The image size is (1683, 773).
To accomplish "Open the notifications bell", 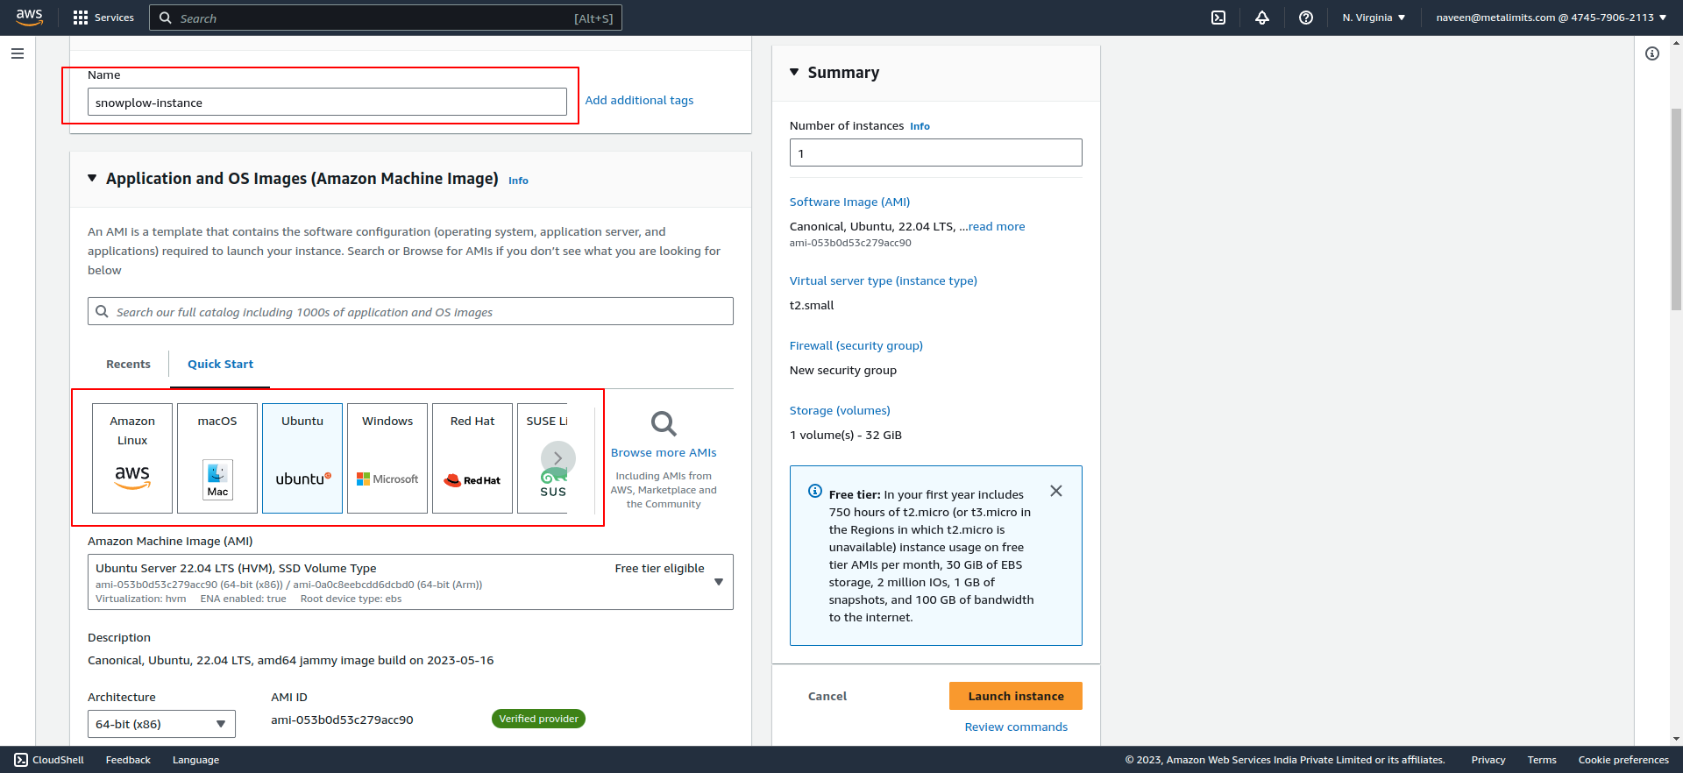I will [1262, 18].
